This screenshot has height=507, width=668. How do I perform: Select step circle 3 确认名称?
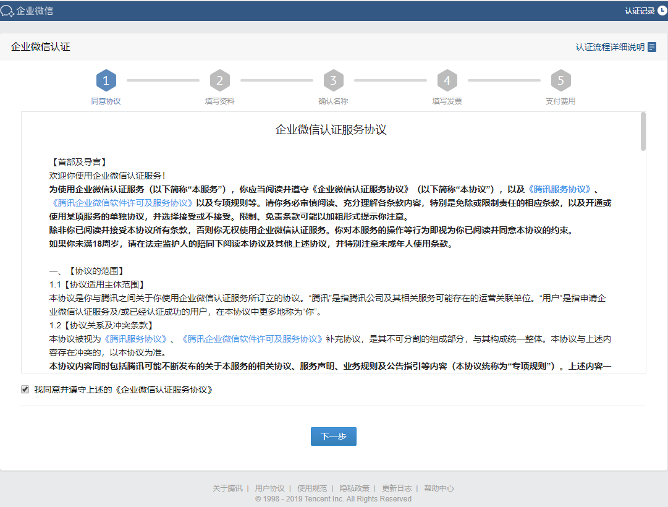[334, 79]
